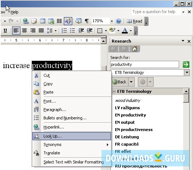
Task: Toggle the Drawing toolbar icon
Action: (68, 21)
